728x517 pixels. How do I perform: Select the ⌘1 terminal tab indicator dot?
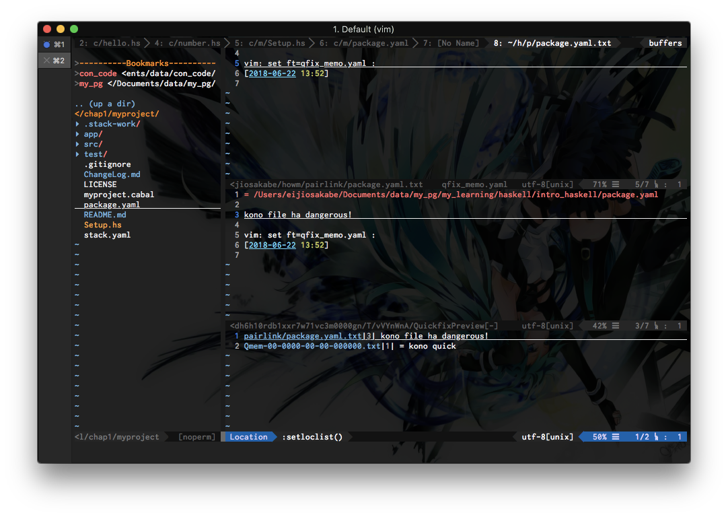click(x=46, y=44)
